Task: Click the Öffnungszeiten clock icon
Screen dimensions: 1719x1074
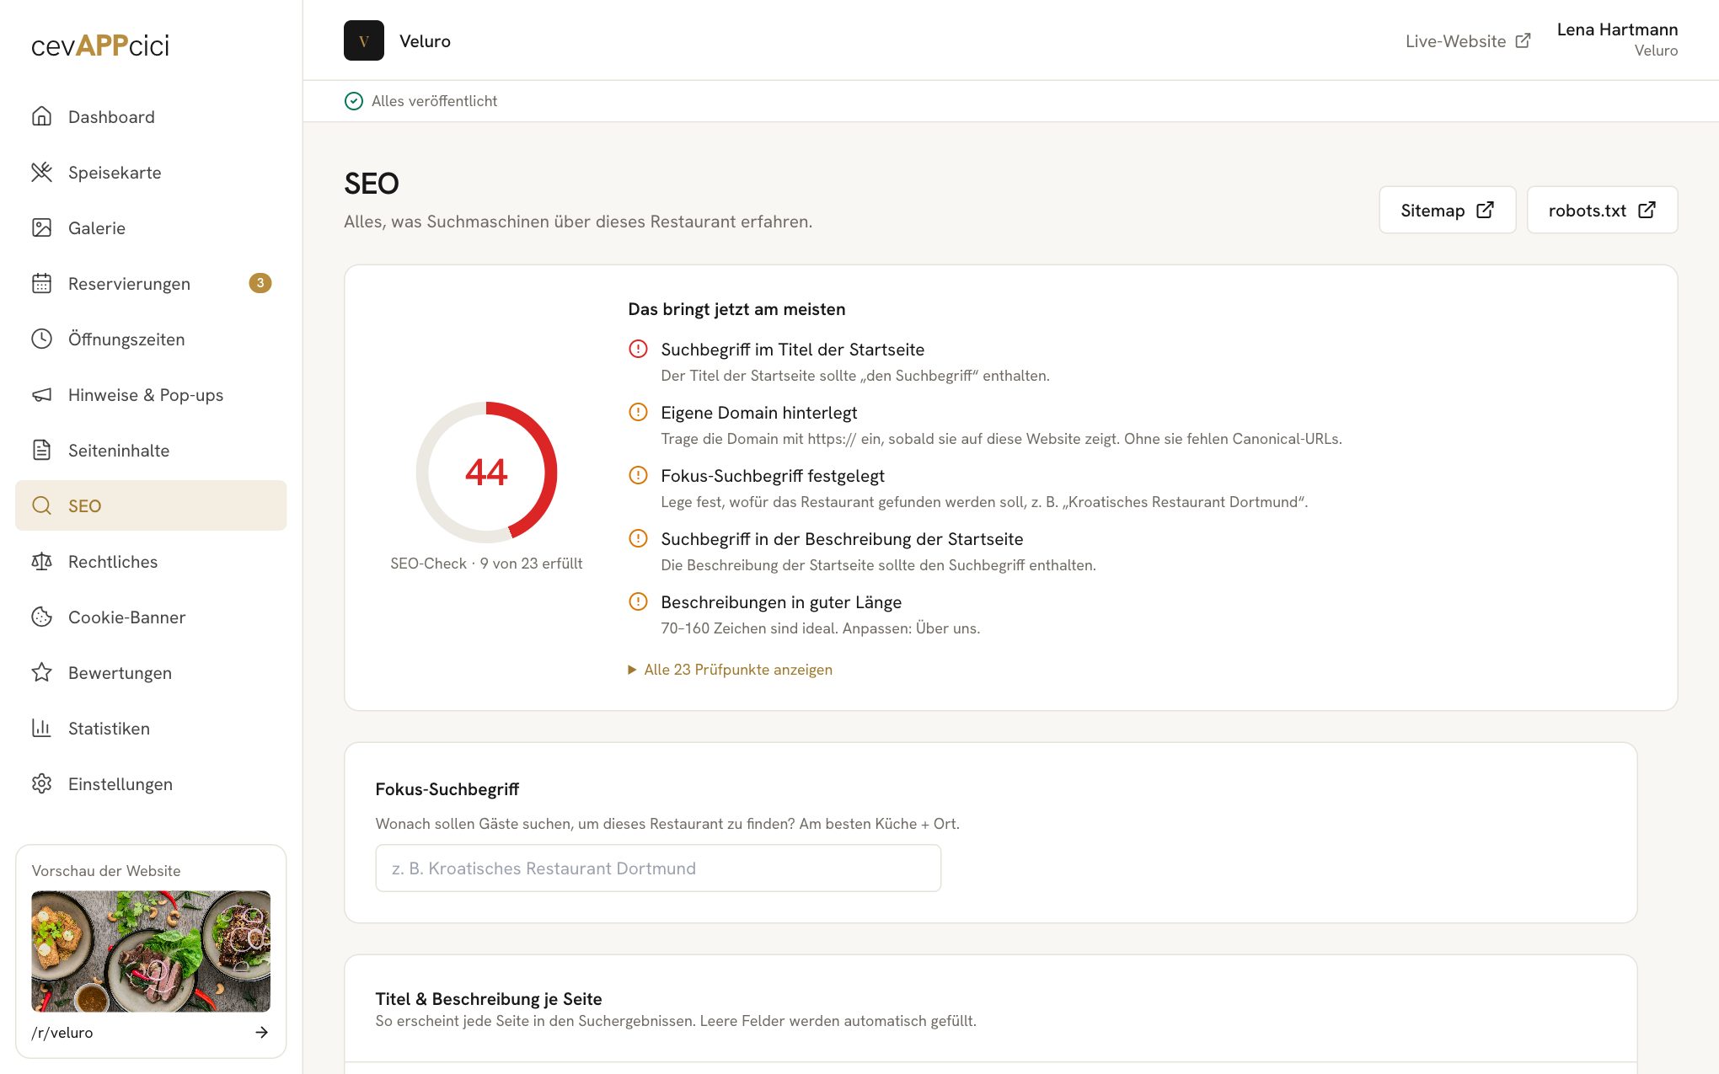Action: pyautogui.click(x=41, y=339)
